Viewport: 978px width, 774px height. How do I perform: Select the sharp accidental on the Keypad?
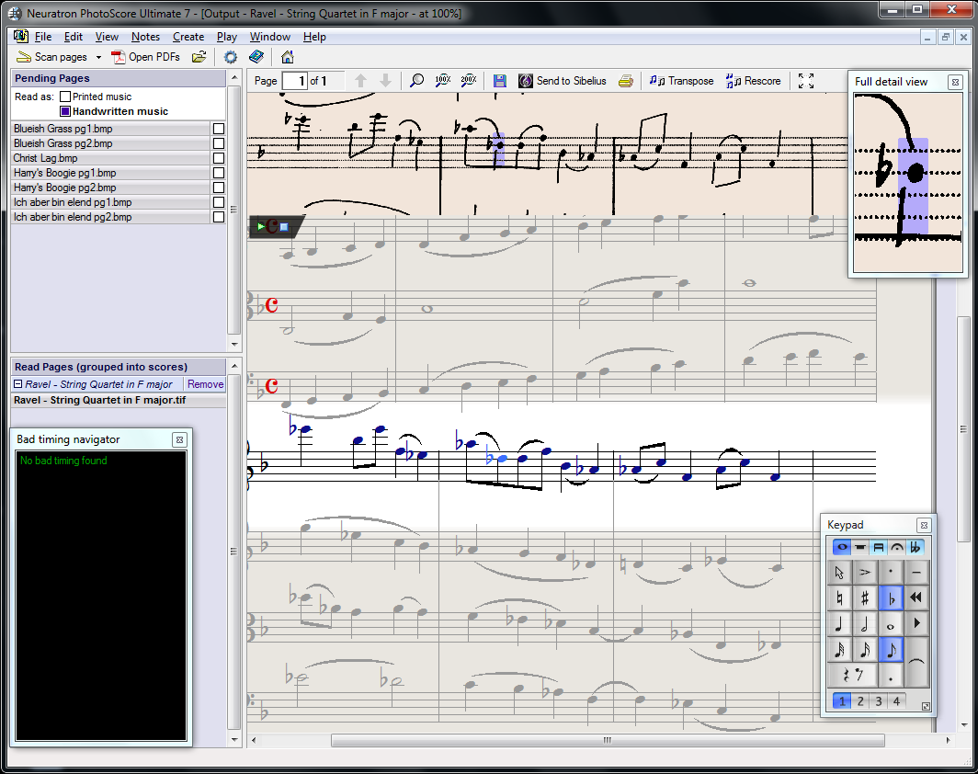(x=865, y=598)
